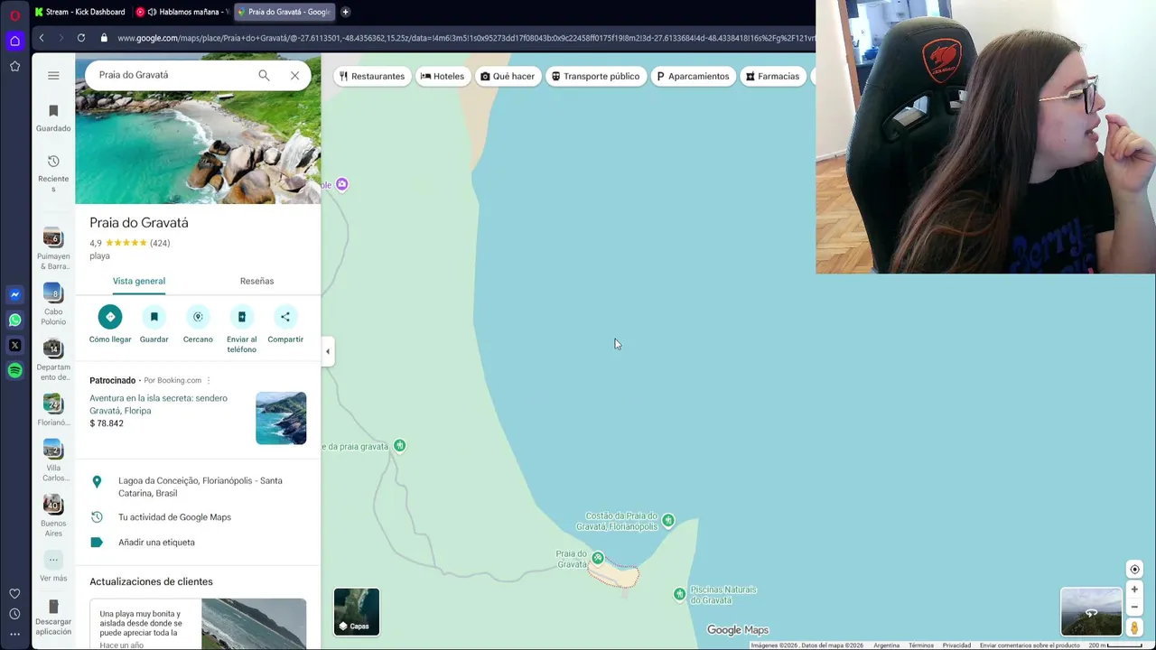Open the Puimayen y Barra saved list
Screen dimensions: 1156x650
click(x=53, y=249)
